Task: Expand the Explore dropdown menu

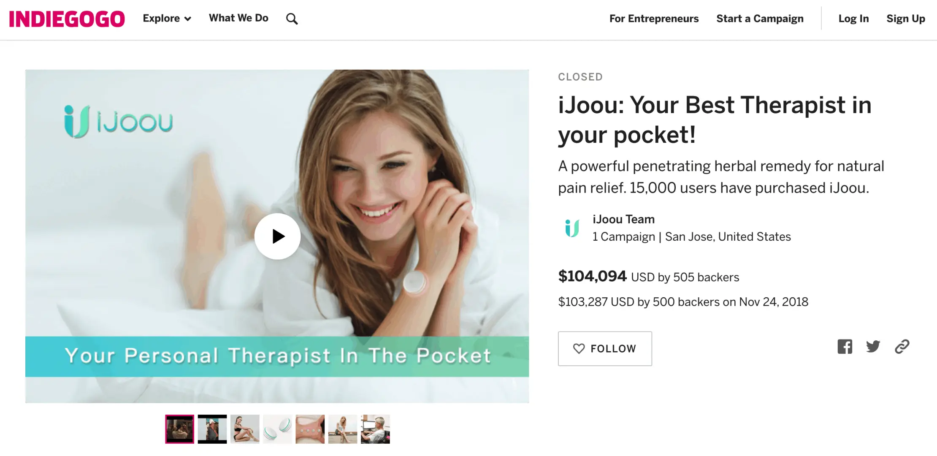Action: (167, 19)
